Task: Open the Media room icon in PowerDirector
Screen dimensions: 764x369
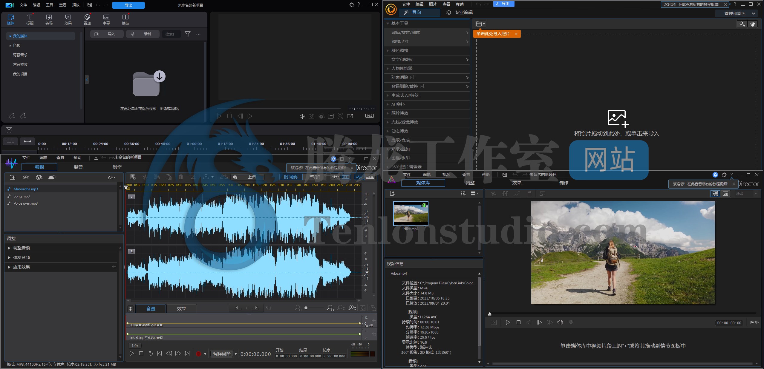Action: point(11,19)
